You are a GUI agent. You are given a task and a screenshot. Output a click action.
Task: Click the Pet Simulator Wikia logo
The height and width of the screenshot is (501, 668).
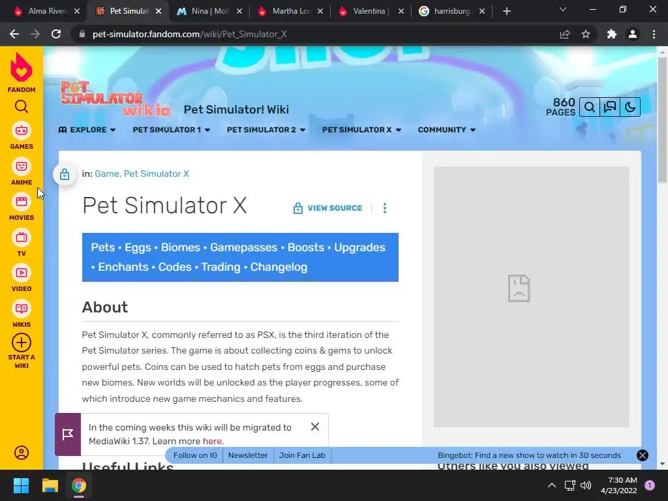[x=115, y=99]
